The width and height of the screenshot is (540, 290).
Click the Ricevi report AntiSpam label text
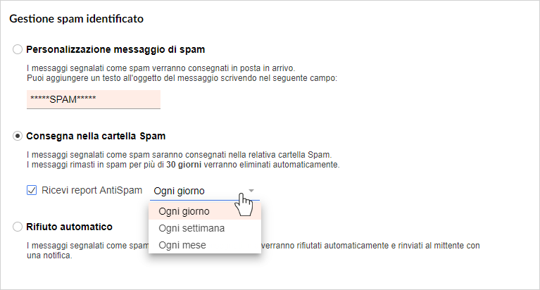click(92, 190)
